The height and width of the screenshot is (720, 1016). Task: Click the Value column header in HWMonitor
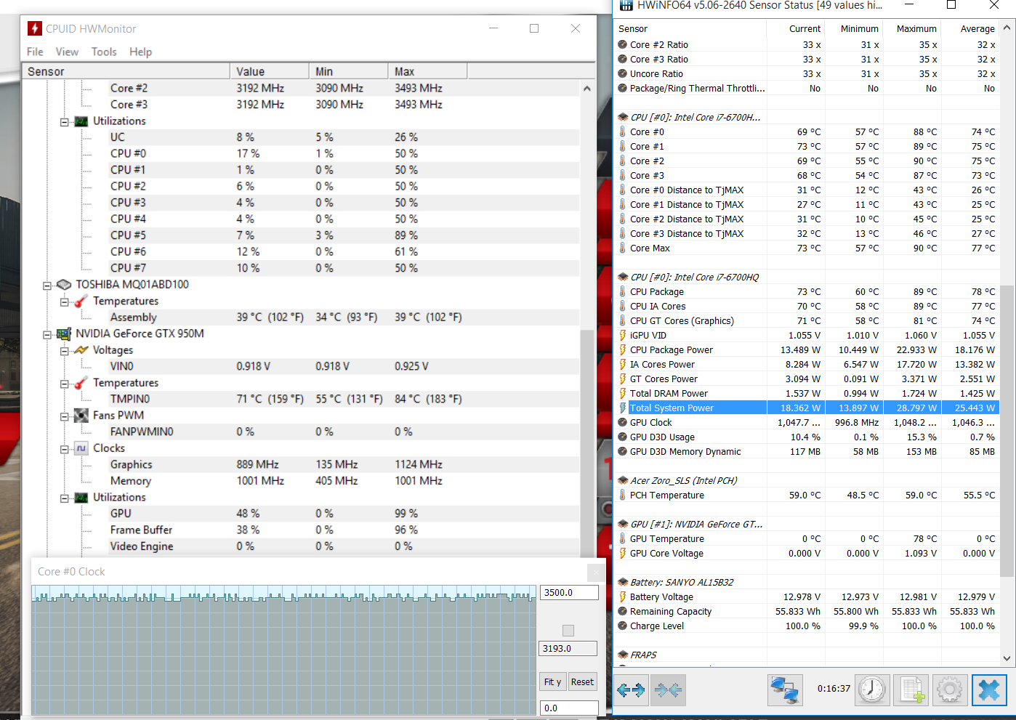pos(270,71)
